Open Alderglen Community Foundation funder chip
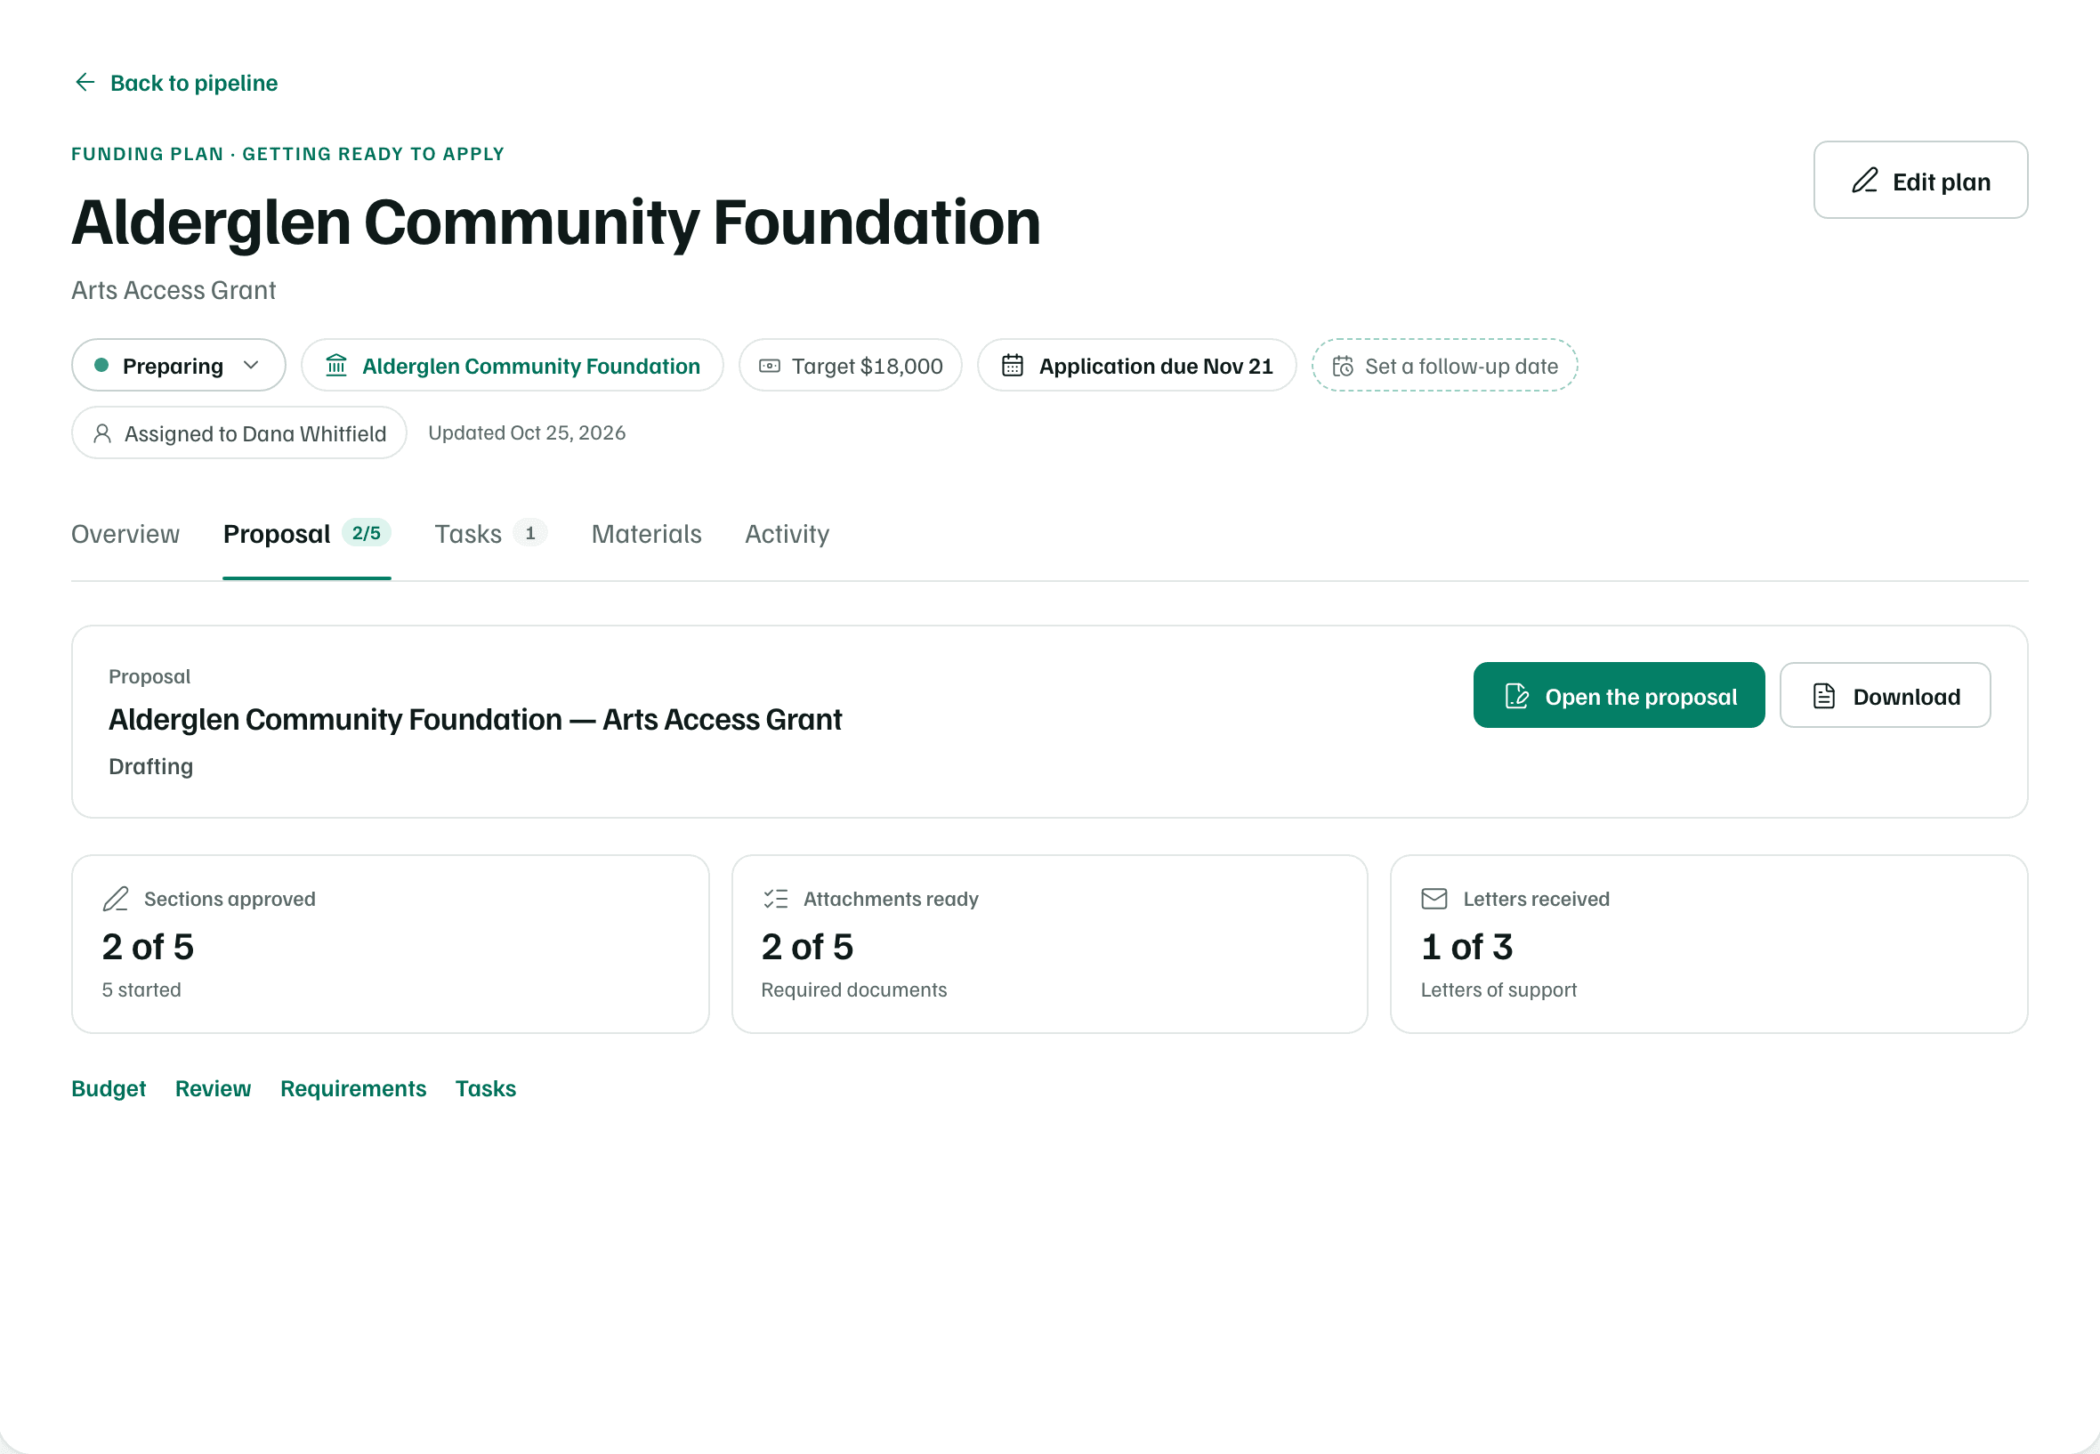The image size is (2100, 1454). point(512,366)
